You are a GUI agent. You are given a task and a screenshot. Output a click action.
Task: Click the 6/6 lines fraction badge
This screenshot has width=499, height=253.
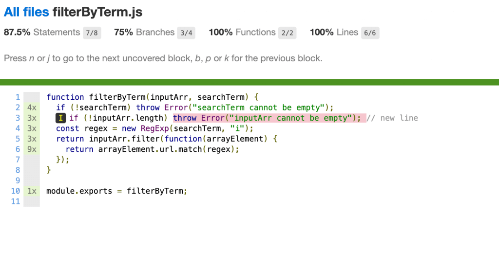[x=370, y=33]
